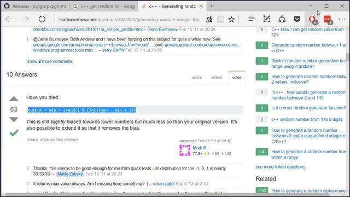350x197 pixels.
Task: Add page to favorites with star
Action: (231, 20)
